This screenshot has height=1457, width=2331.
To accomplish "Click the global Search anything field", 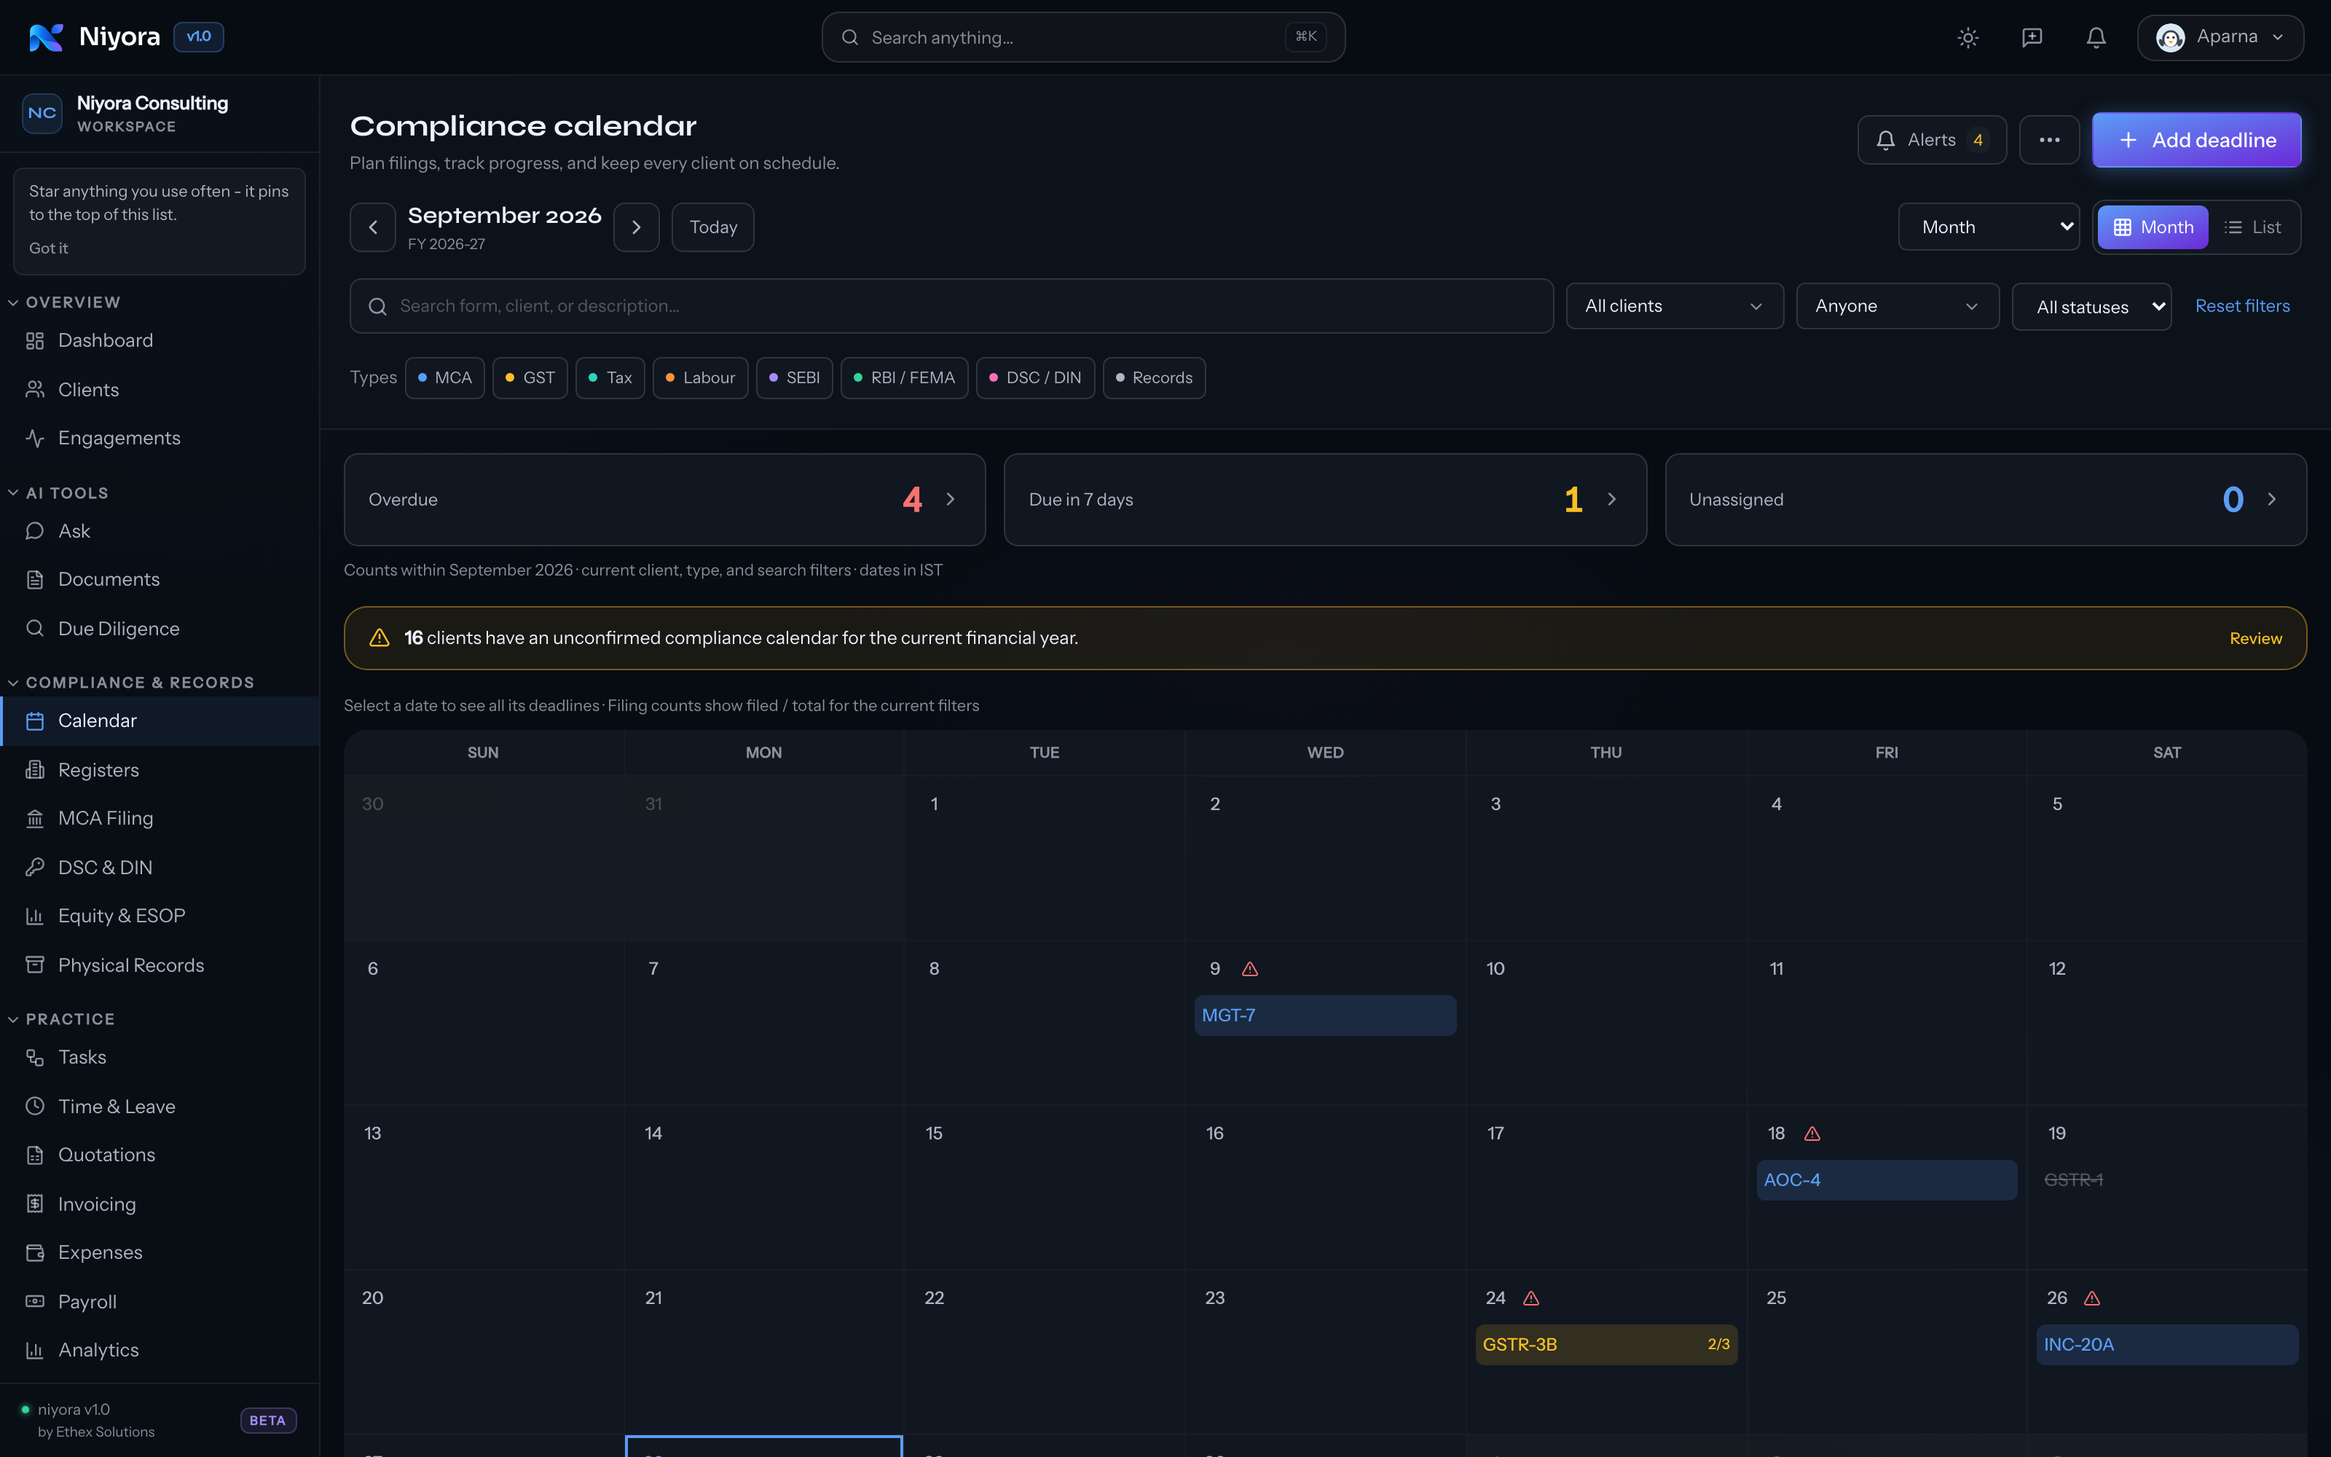I will pos(1082,36).
